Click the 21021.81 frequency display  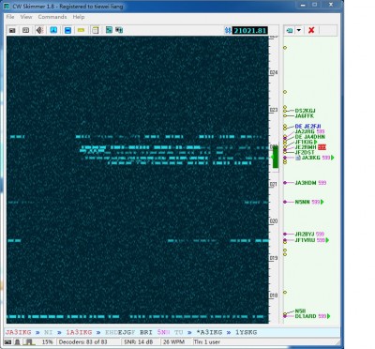coord(250,31)
